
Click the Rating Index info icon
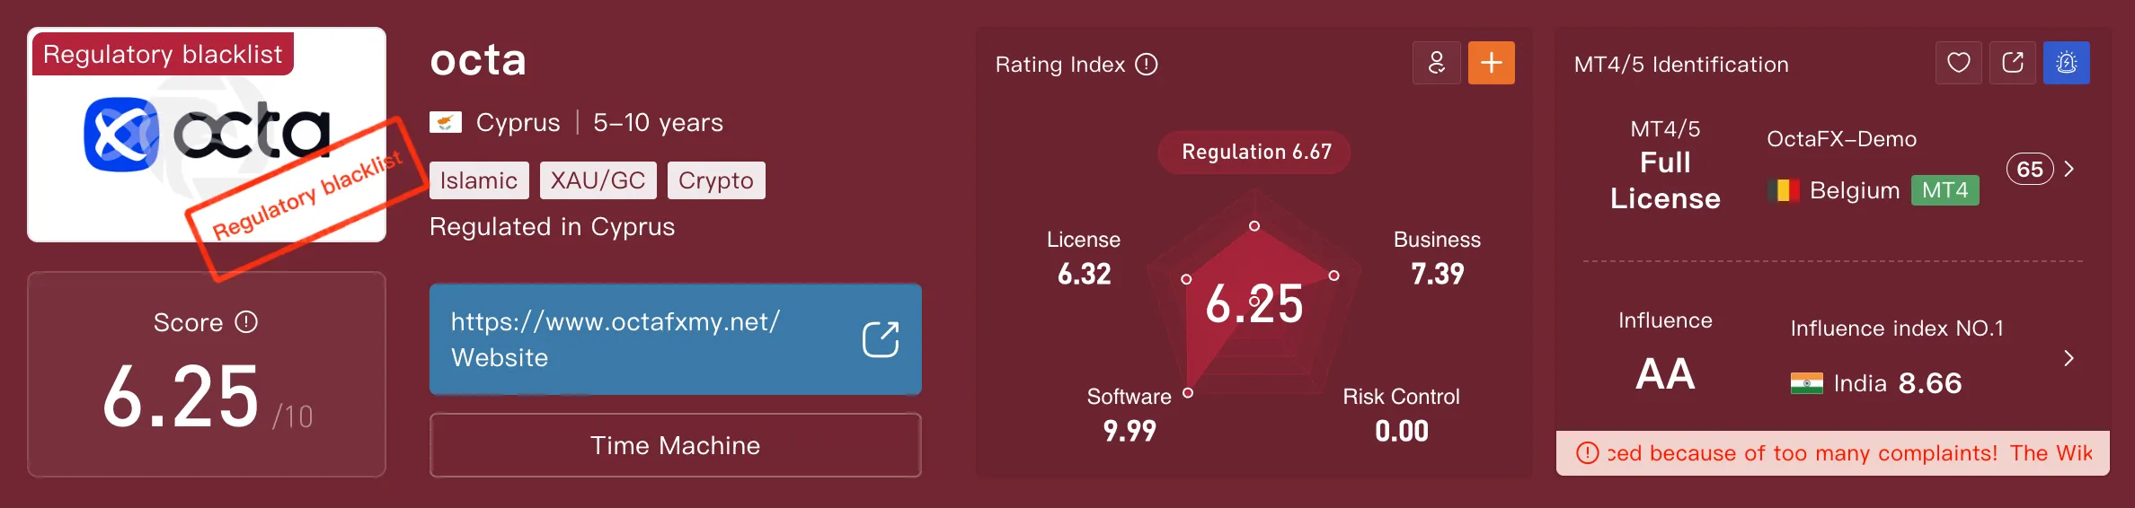[x=1147, y=65]
